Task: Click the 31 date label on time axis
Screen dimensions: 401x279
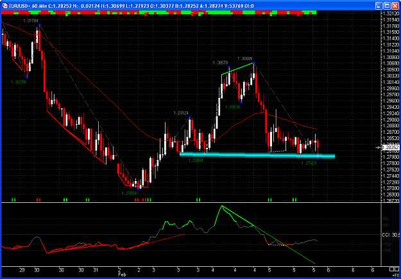Action: click(96, 270)
